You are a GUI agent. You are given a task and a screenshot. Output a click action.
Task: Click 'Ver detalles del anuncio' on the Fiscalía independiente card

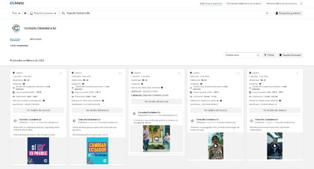(x=275, y=110)
